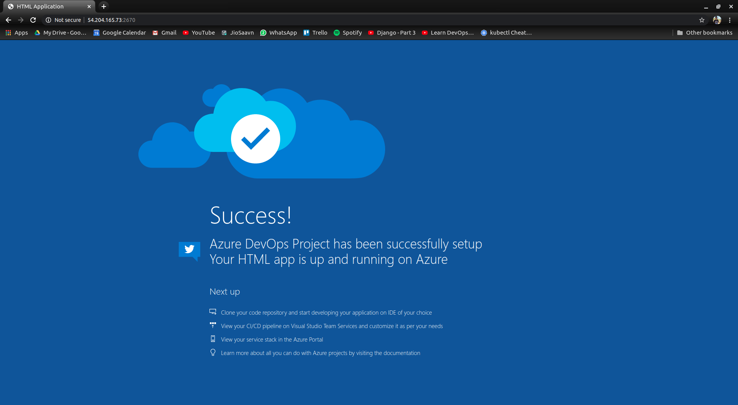
Task: Open the JioSaavn bookmark
Action: click(x=238, y=33)
